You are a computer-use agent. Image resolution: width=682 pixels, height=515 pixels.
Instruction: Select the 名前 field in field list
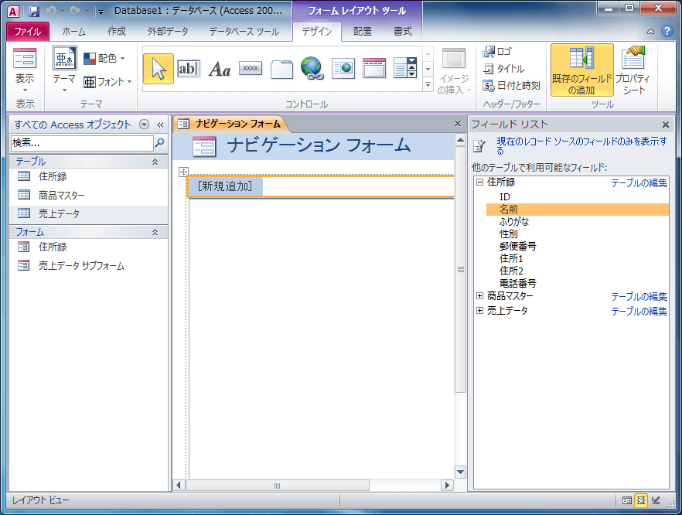[x=577, y=210]
